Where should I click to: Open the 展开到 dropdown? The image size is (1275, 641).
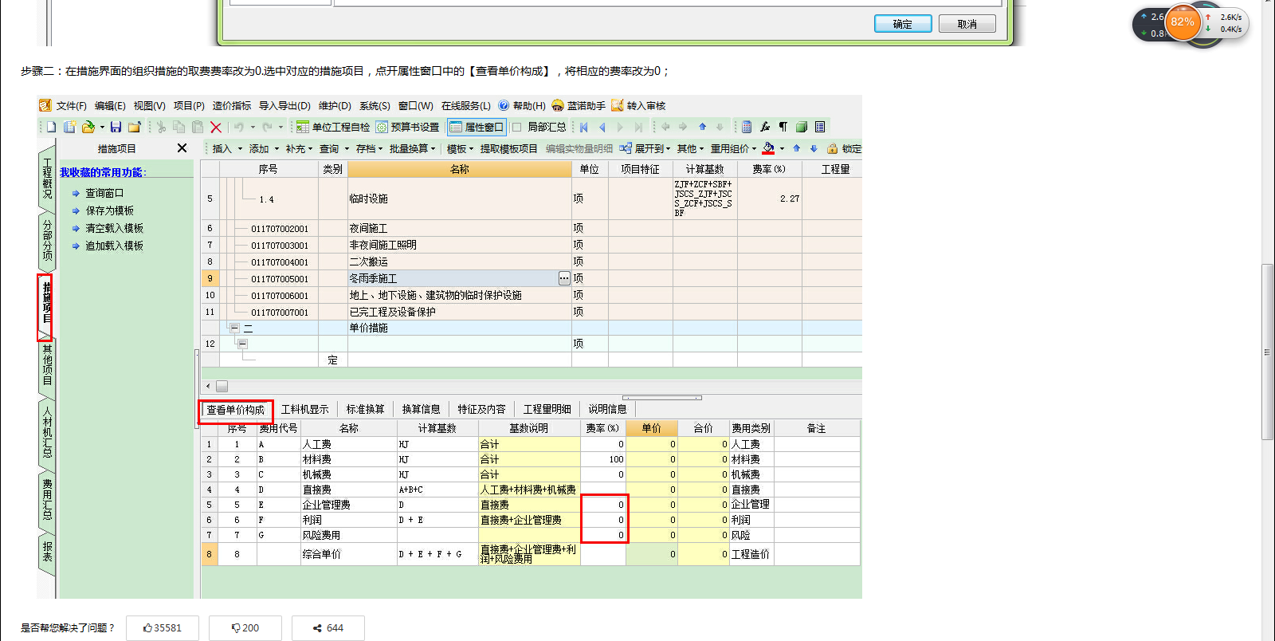coord(645,148)
